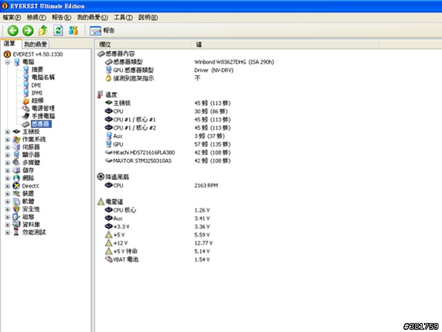Screen dimensions: 442x332
Task: Select the 超頻 overclock item
Action: (37, 100)
